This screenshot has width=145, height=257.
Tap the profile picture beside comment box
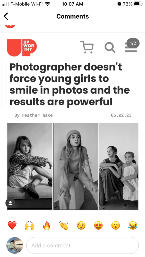[x=15, y=245]
